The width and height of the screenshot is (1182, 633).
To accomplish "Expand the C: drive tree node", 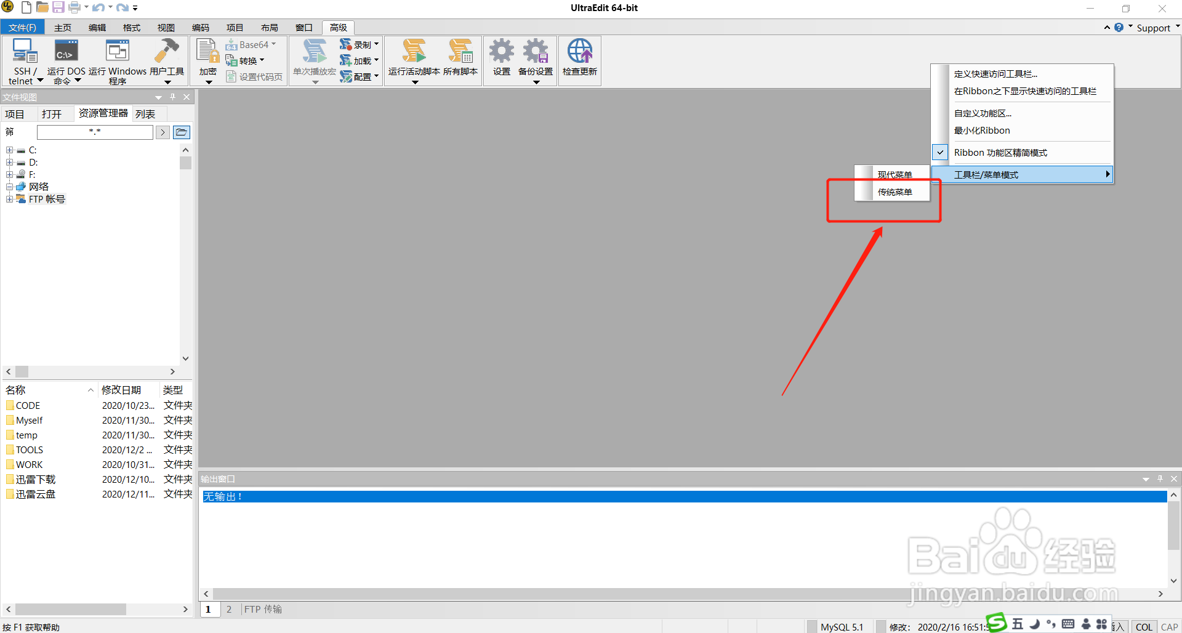I will tap(9, 150).
